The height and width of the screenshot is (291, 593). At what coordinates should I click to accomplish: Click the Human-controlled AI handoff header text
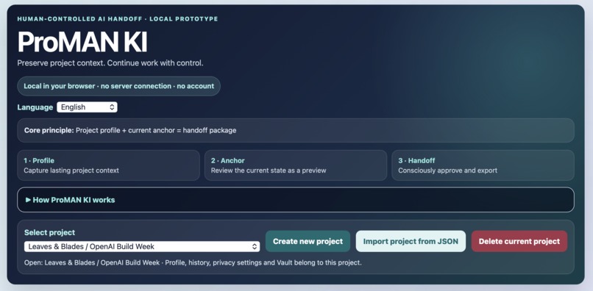[118, 19]
